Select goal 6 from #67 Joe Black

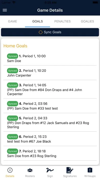tap(50, 139)
